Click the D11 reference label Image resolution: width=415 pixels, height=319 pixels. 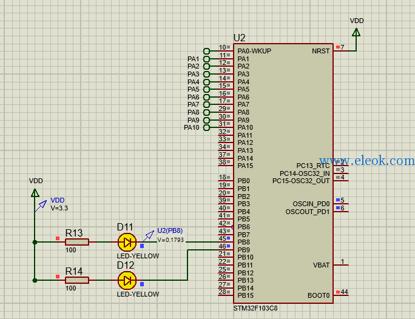click(125, 227)
